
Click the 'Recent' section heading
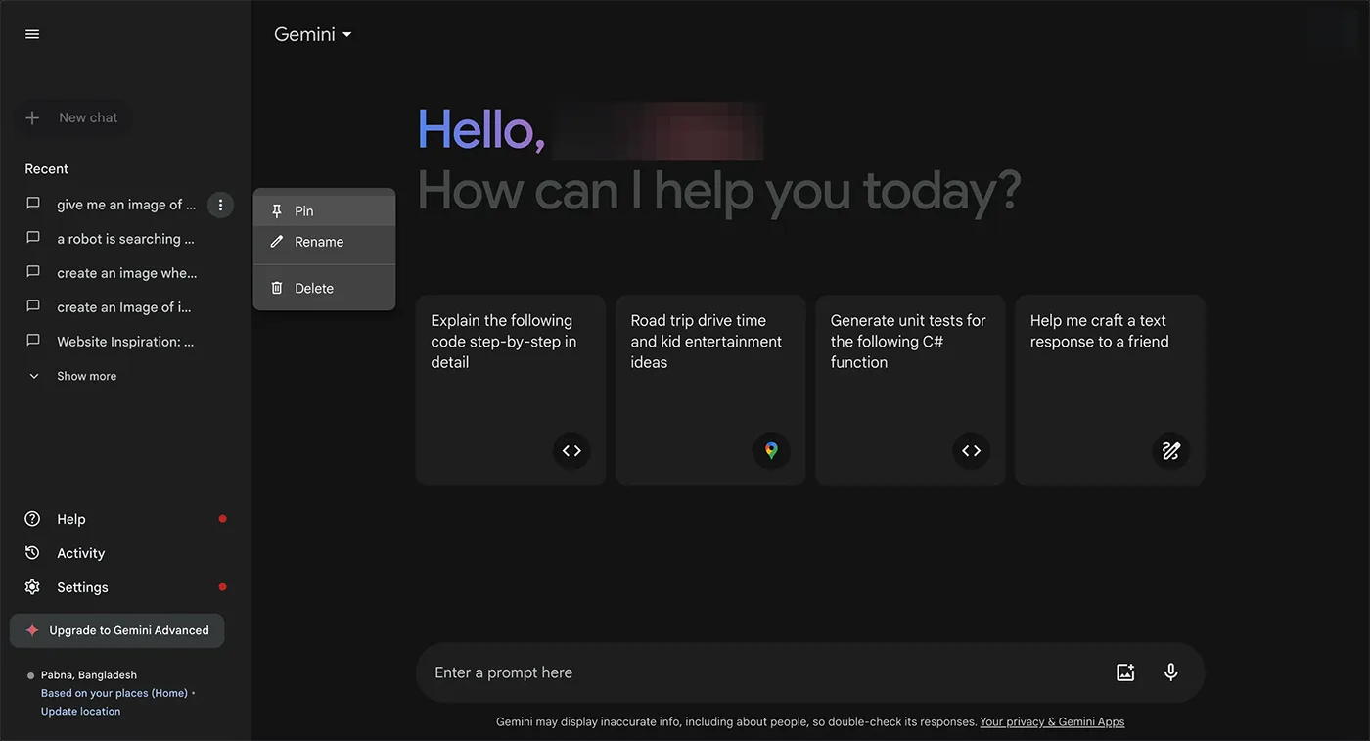click(x=47, y=169)
